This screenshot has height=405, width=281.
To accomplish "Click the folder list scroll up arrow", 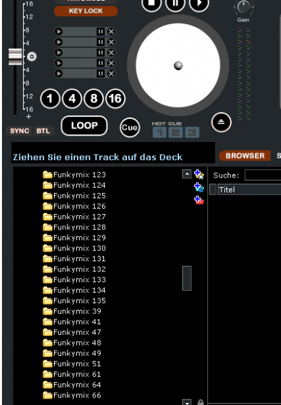I will [x=186, y=174].
